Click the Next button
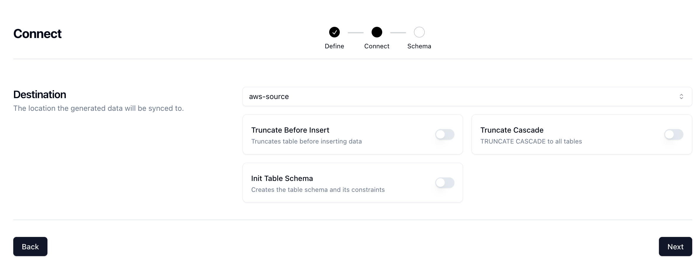 675,246
